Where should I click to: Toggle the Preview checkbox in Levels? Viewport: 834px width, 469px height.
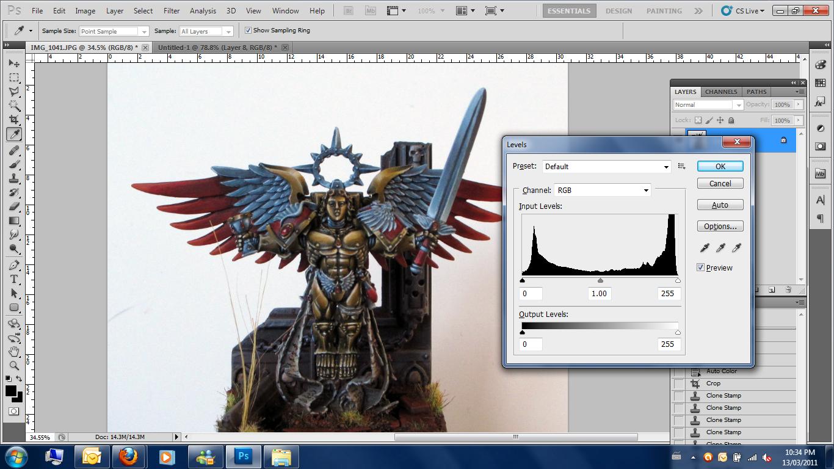(x=701, y=267)
